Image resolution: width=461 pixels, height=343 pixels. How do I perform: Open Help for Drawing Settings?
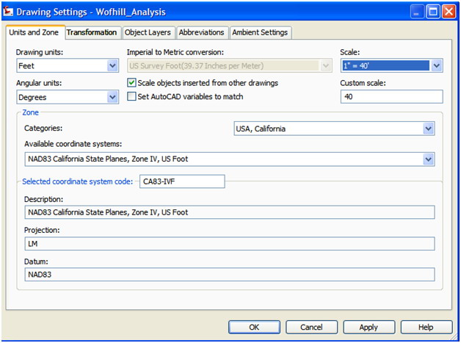click(426, 327)
